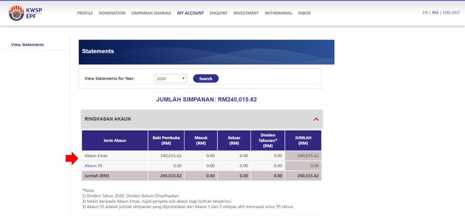Open the Withdrawal menu

(278, 13)
